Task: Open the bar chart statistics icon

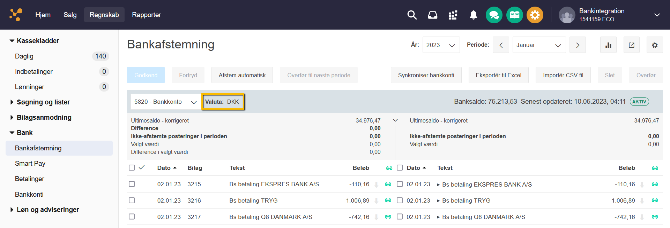Action: pos(608,45)
